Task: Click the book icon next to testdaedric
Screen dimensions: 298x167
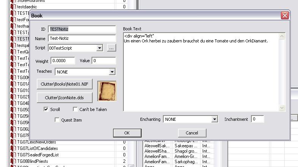Action: (13, 7)
